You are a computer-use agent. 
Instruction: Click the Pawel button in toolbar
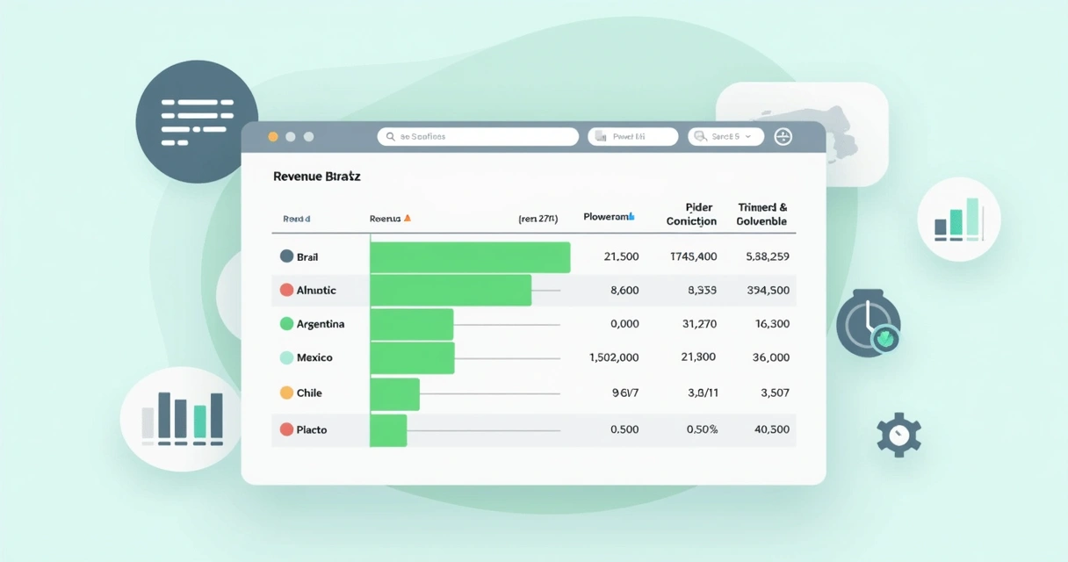pos(632,136)
